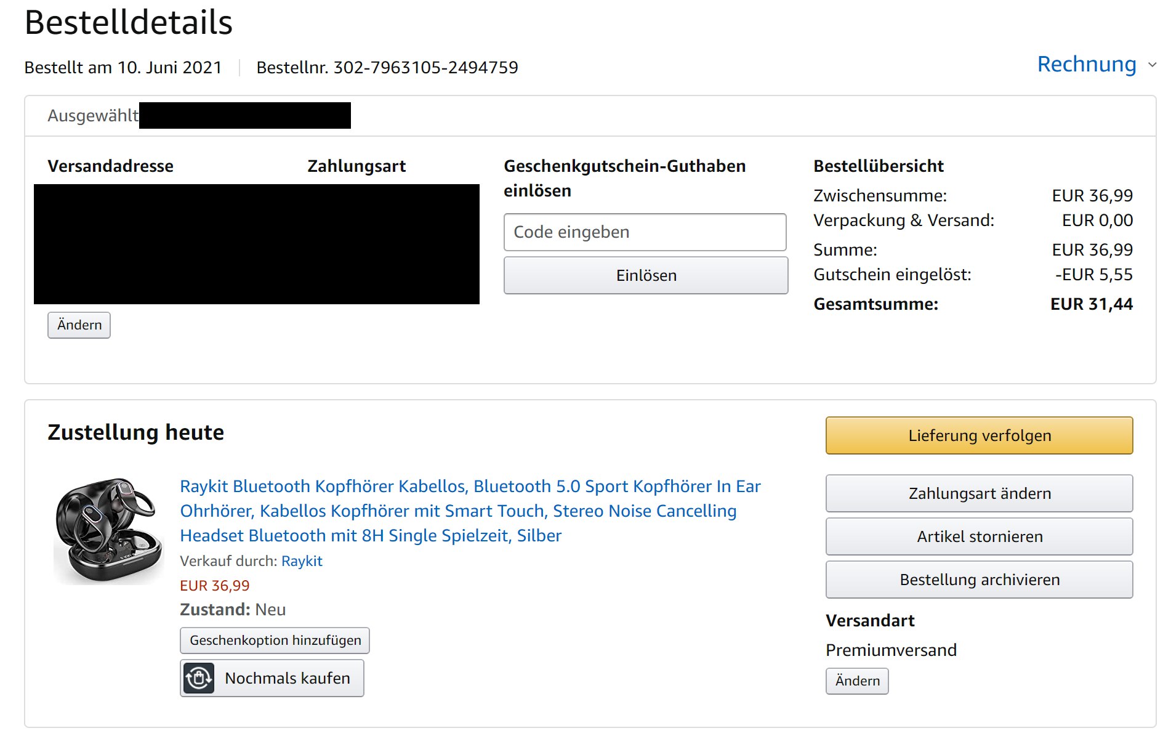Cancel item via Artikel stornieren
The width and height of the screenshot is (1171, 744).
(x=979, y=536)
